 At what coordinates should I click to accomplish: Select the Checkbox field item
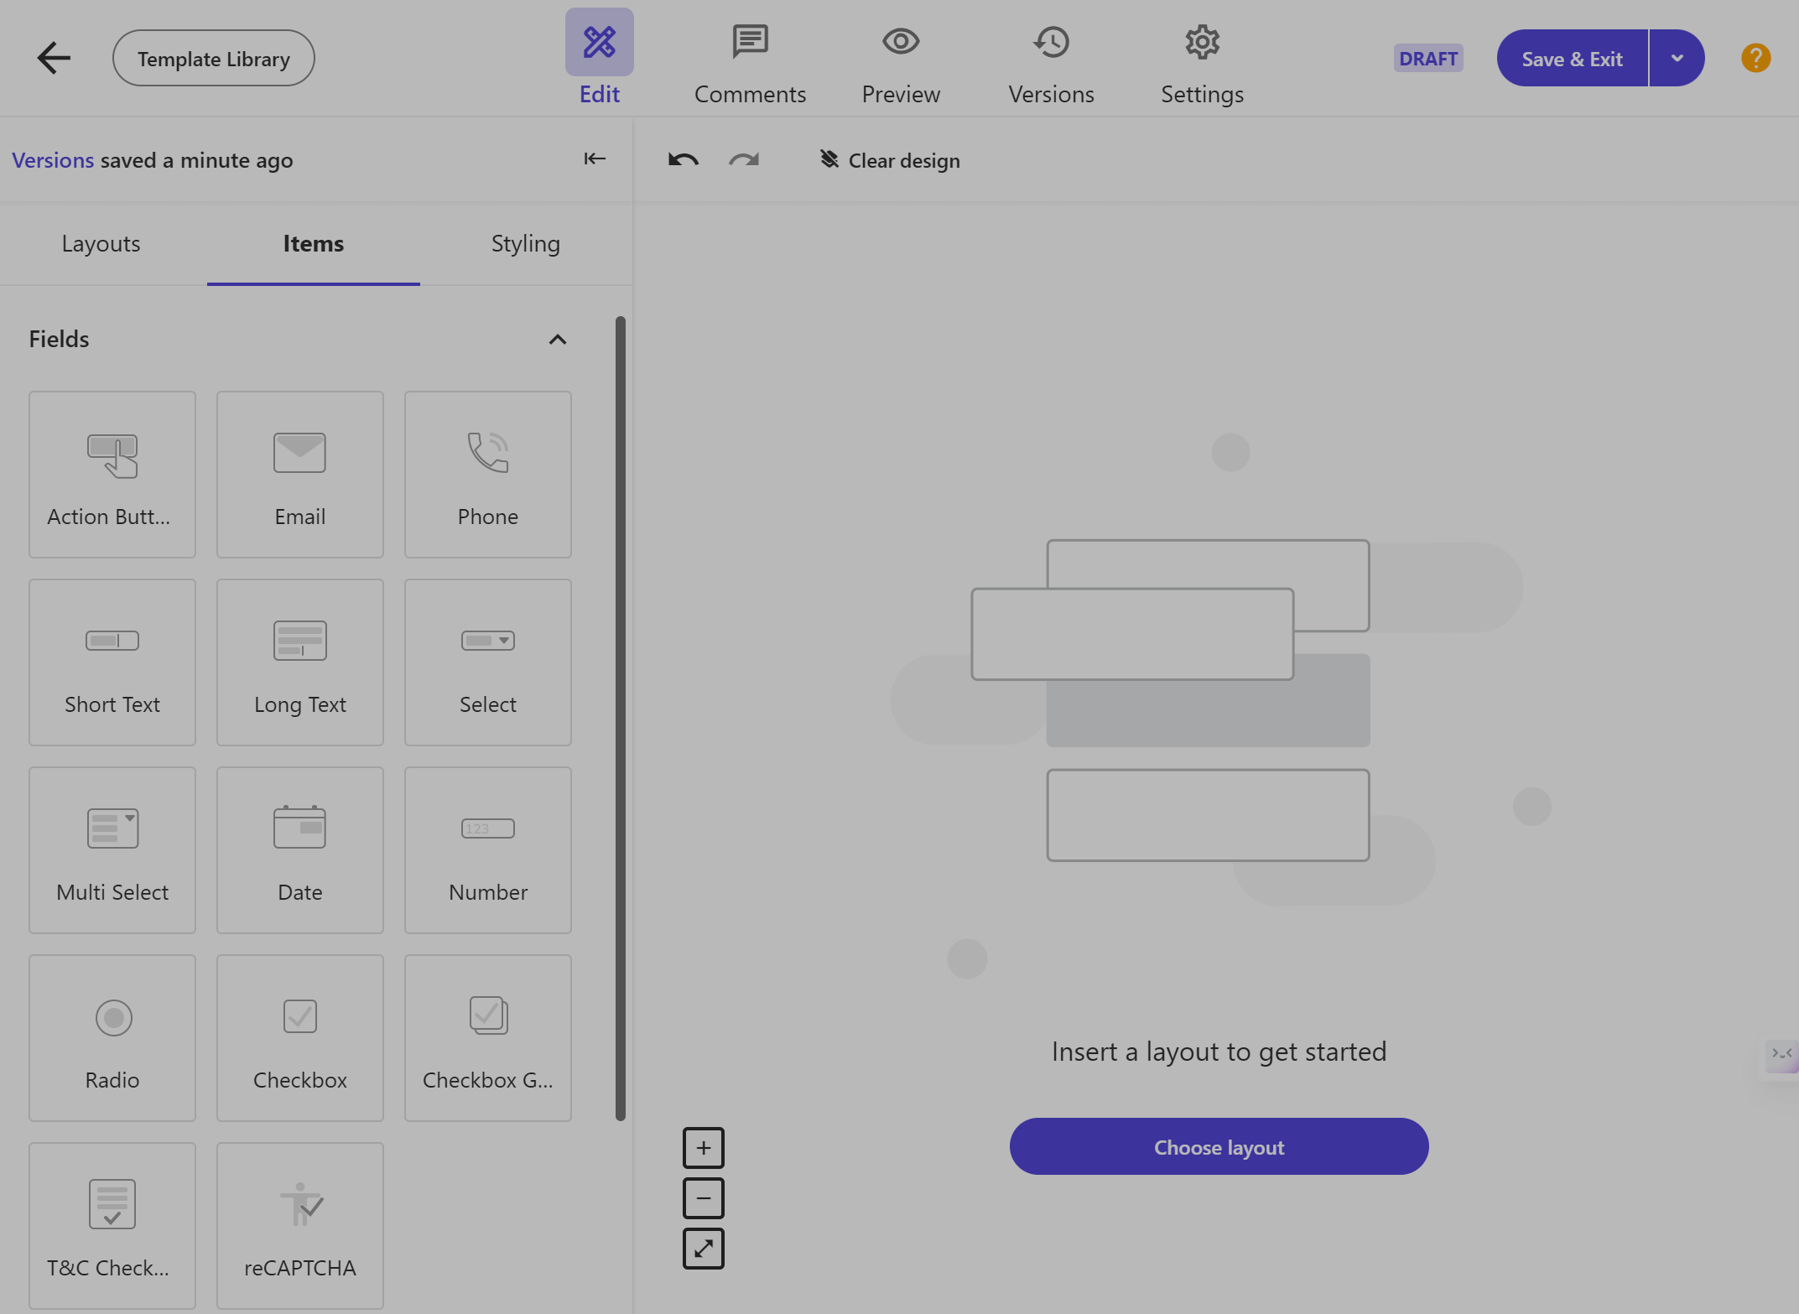[x=300, y=1038]
